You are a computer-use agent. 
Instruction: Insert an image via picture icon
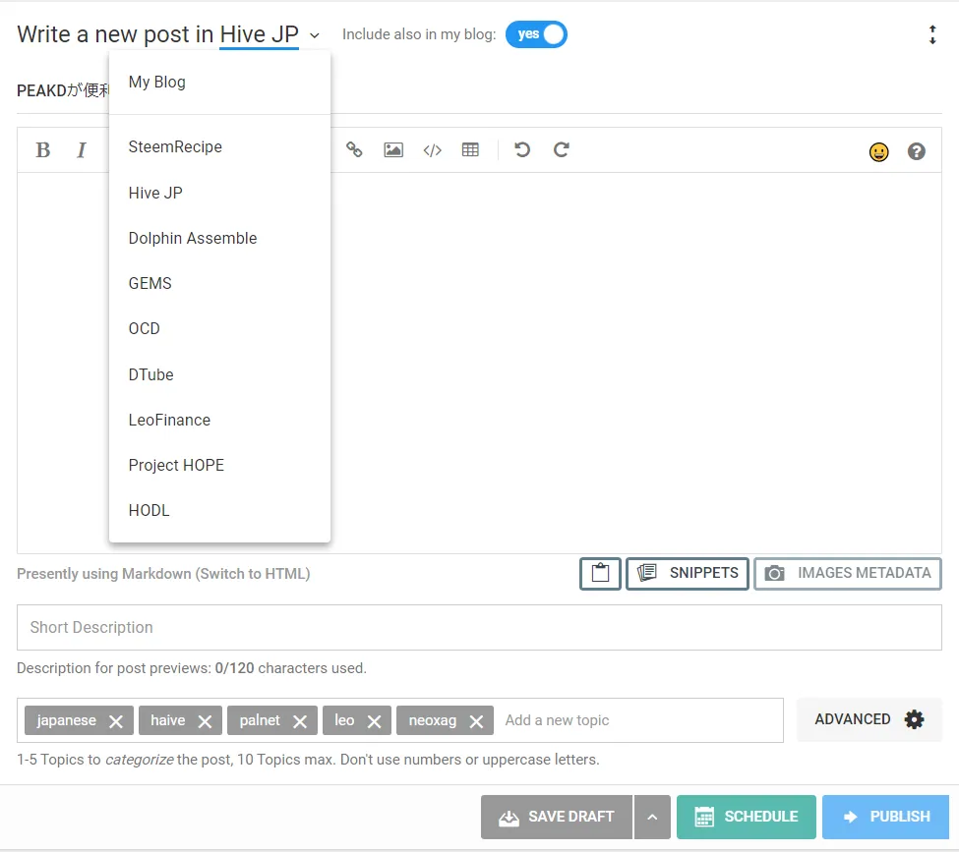click(x=393, y=149)
